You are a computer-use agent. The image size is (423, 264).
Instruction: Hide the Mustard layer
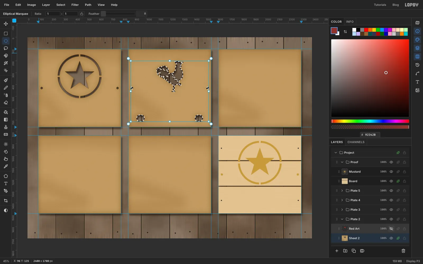click(391, 172)
